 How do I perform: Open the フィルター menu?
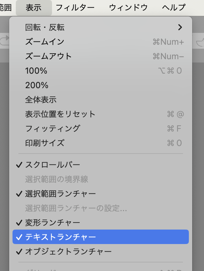[75, 8]
